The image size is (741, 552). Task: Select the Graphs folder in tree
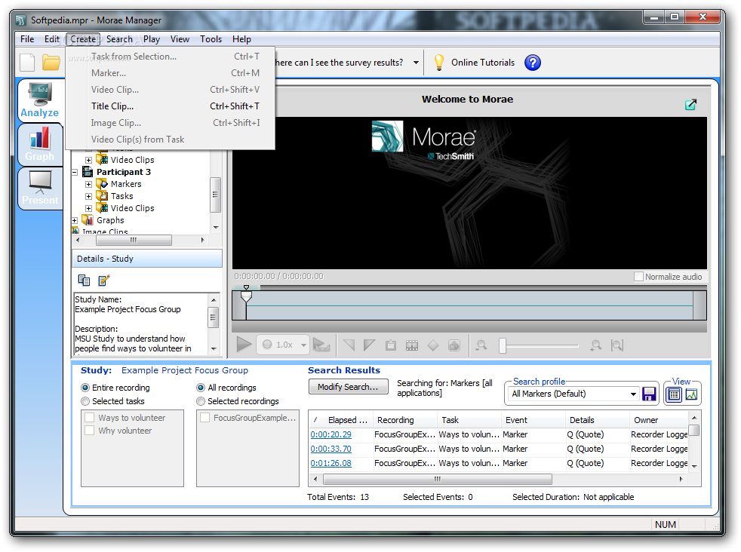coord(110,220)
